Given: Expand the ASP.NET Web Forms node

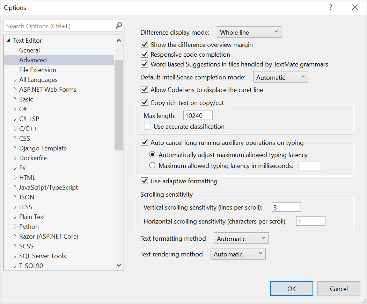Looking at the screenshot, I should [x=15, y=89].
